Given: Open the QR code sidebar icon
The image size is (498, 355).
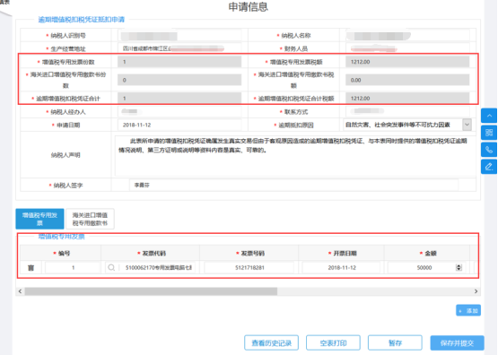Looking at the screenshot, I should (x=489, y=133).
